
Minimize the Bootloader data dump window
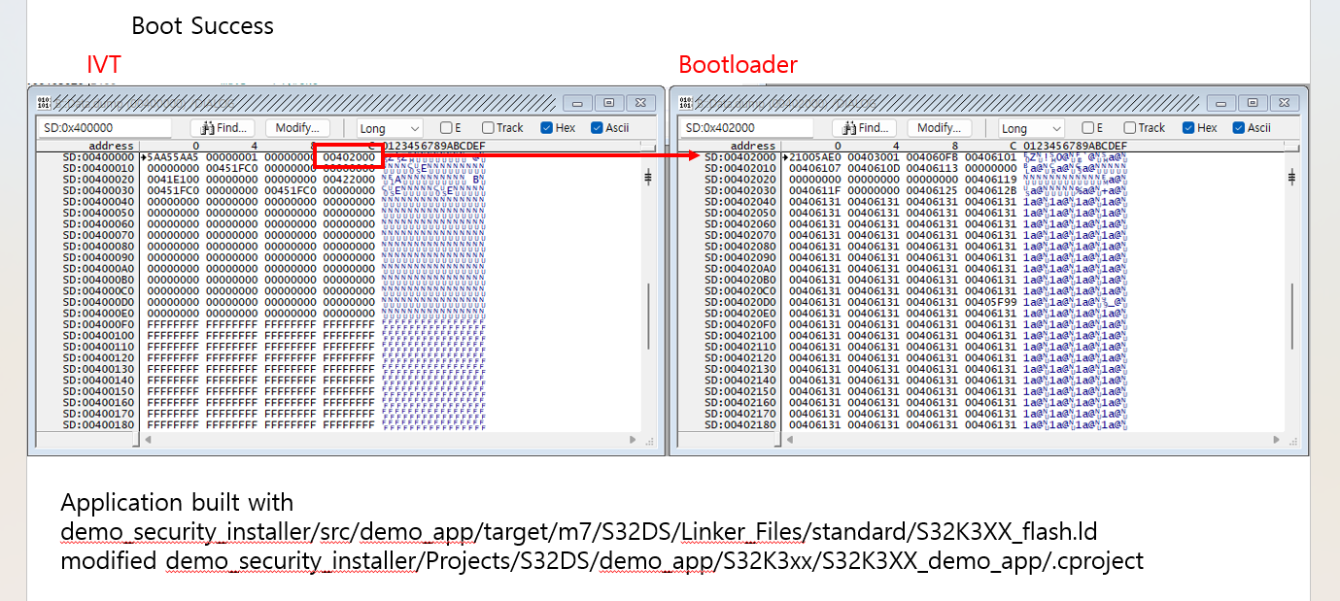click(x=1220, y=103)
